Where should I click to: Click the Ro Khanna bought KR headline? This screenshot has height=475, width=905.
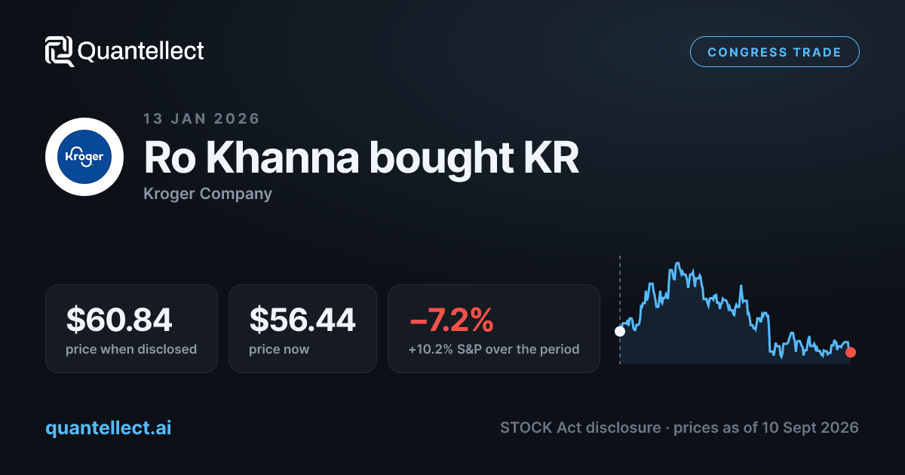point(361,157)
